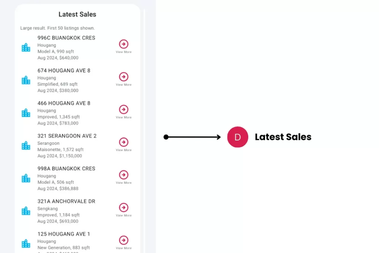Image resolution: width=379 pixels, height=253 pixels.
Task: Select the 321 SERANGOON AVE 2 listing title
Action: tap(67, 136)
